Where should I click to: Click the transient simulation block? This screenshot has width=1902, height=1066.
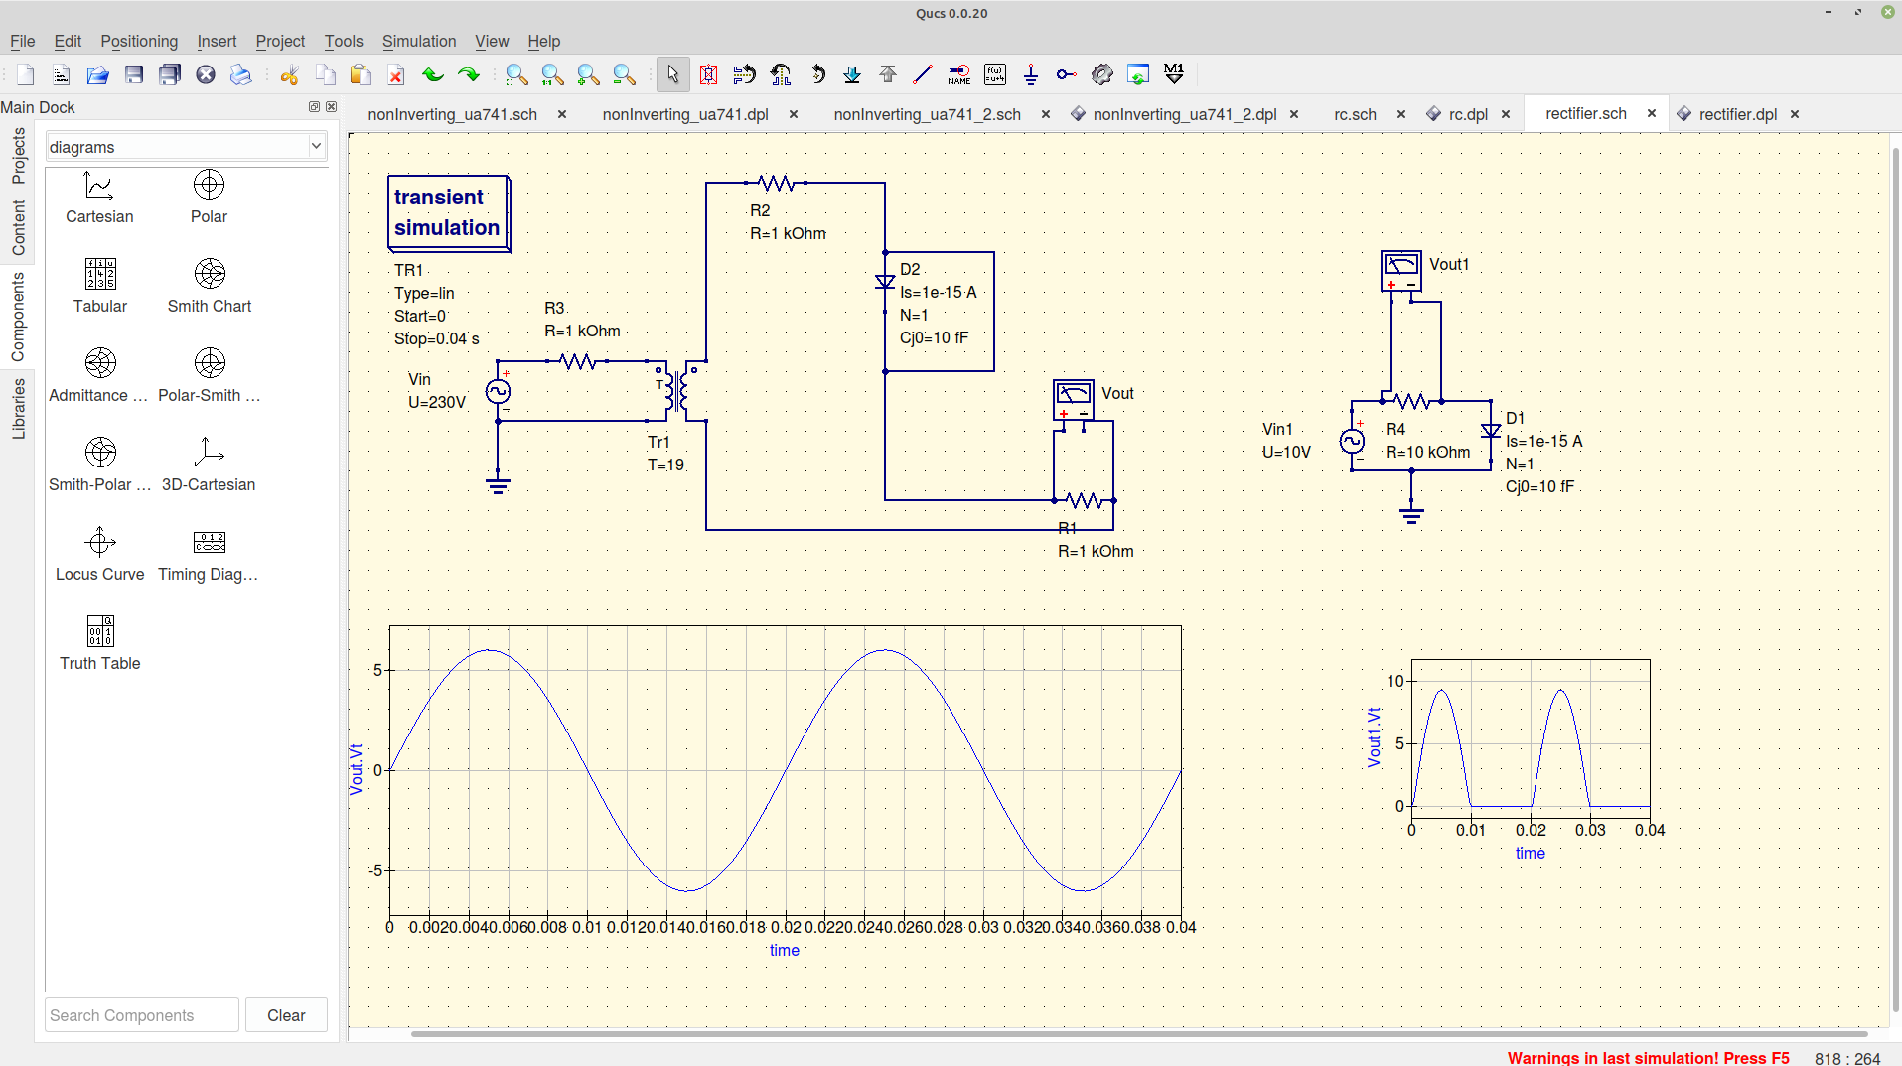449,212
